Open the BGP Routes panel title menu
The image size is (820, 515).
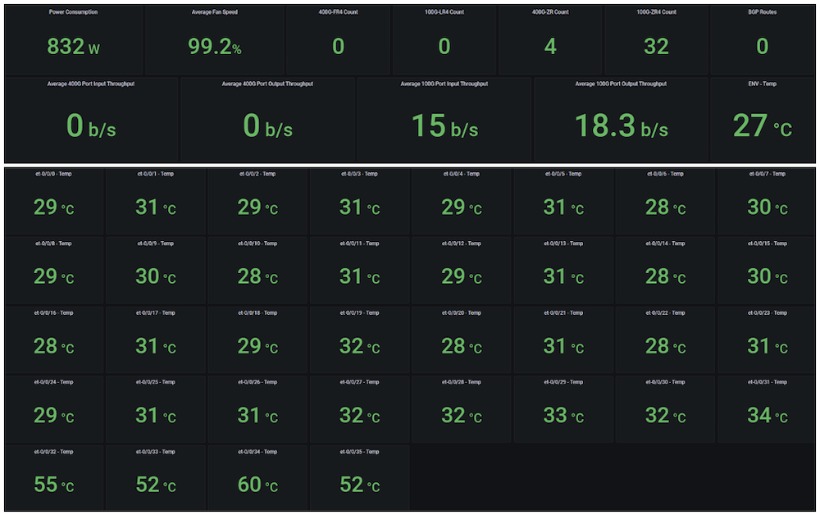click(763, 12)
